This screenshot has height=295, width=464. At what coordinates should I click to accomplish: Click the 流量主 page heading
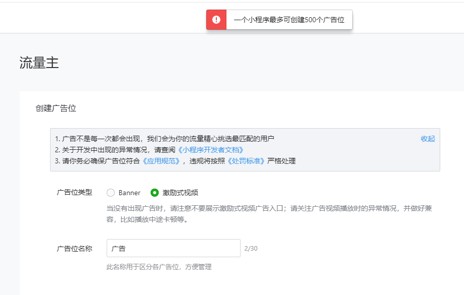pyautogui.click(x=39, y=63)
